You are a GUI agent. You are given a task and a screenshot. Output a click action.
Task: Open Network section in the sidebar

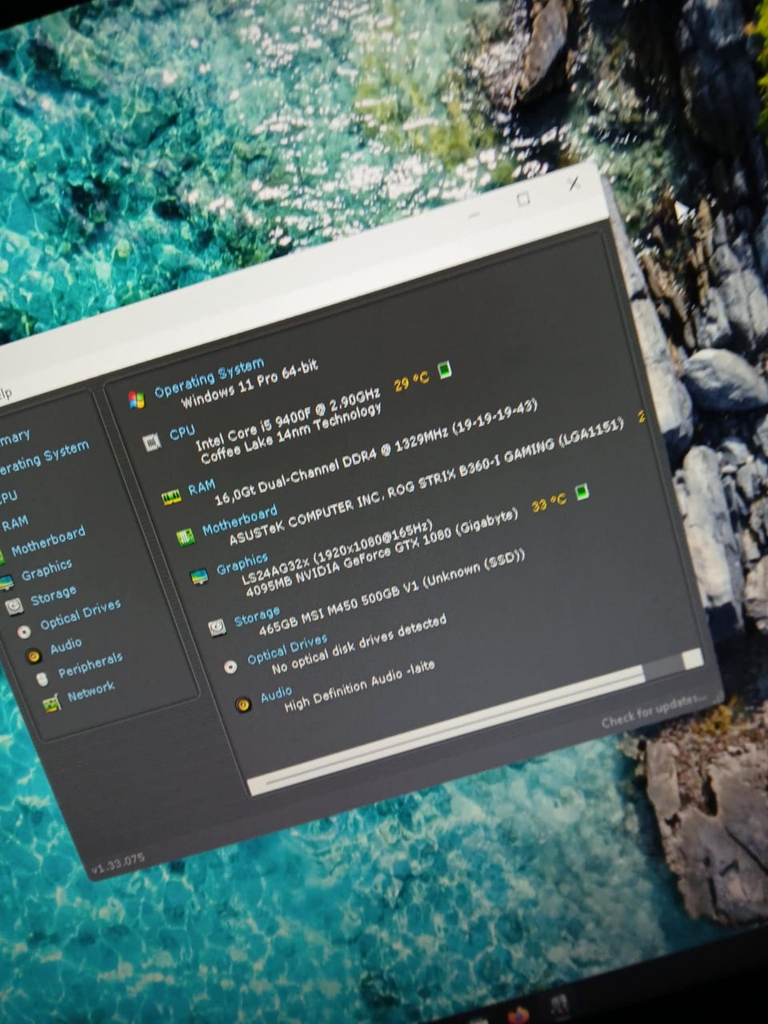(x=91, y=690)
